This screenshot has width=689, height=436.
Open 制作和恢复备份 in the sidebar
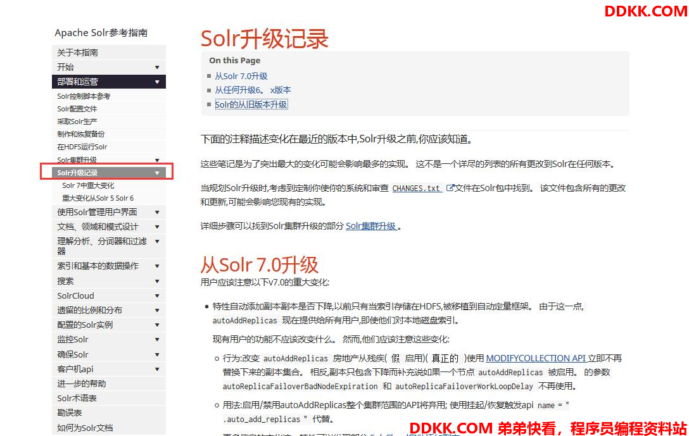(x=109, y=134)
